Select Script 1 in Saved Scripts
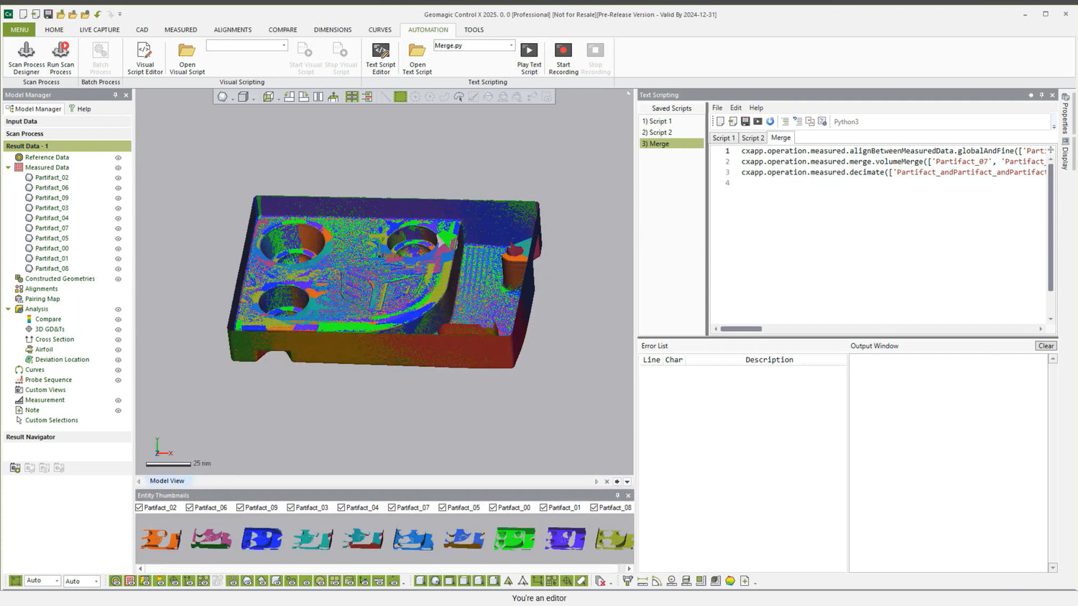 click(657, 121)
